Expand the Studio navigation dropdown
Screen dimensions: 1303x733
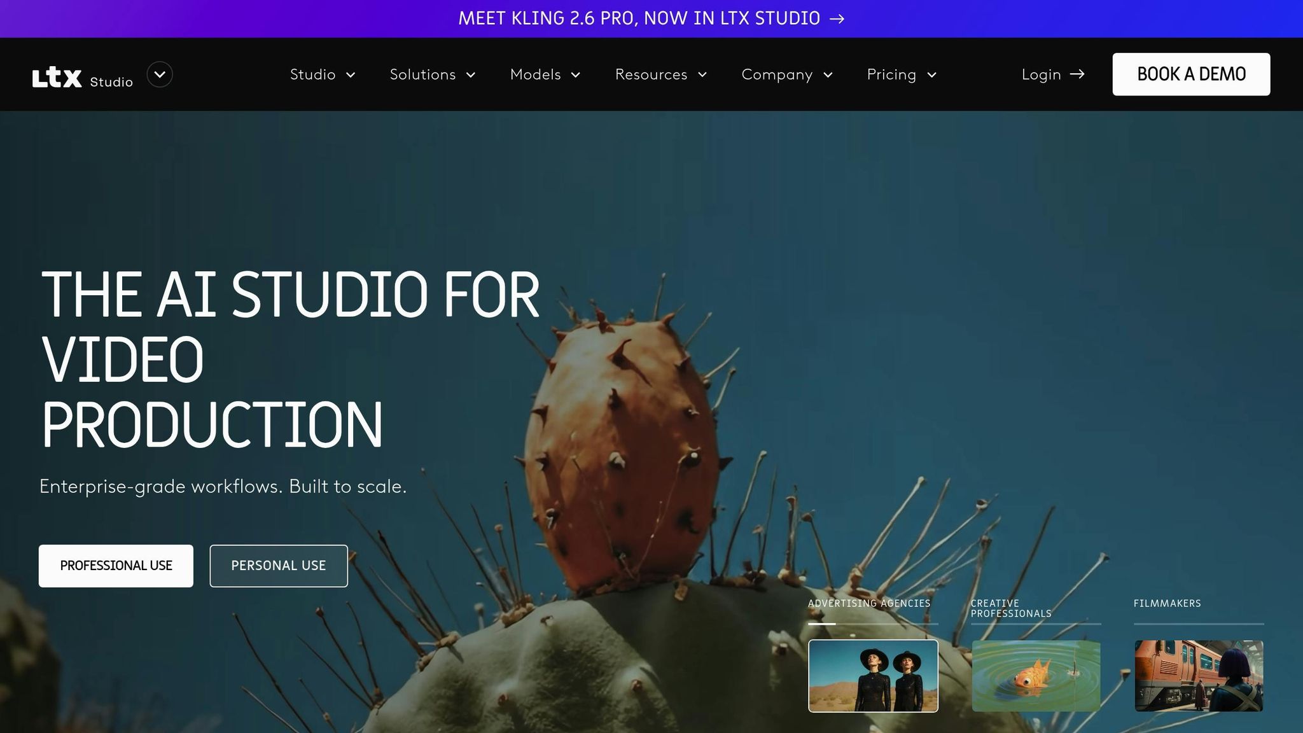322,74
